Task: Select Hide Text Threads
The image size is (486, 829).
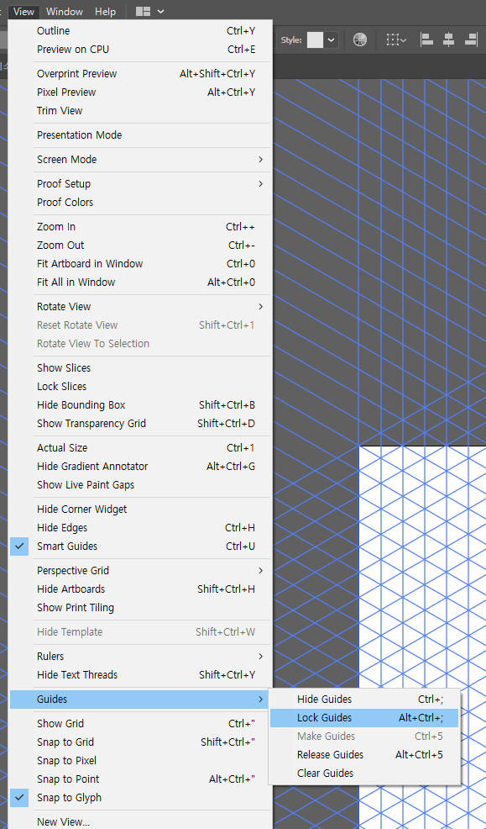Action: [x=141, y=674]
